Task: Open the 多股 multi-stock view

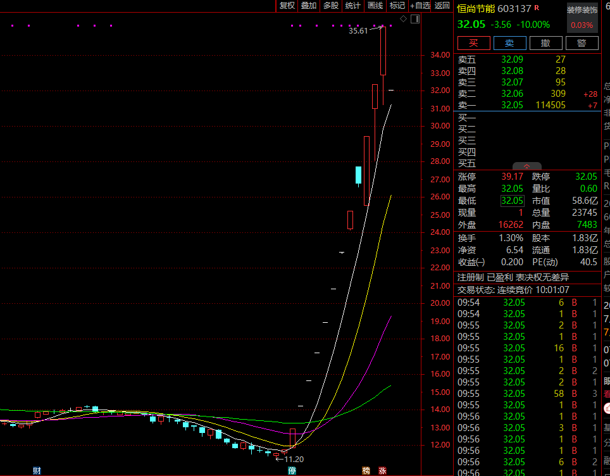Action: [331, 6]
